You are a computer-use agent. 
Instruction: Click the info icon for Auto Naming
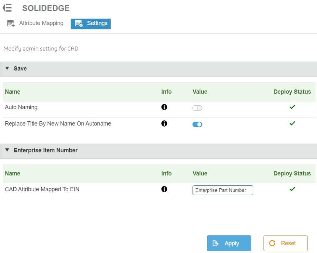pos(164,107)
